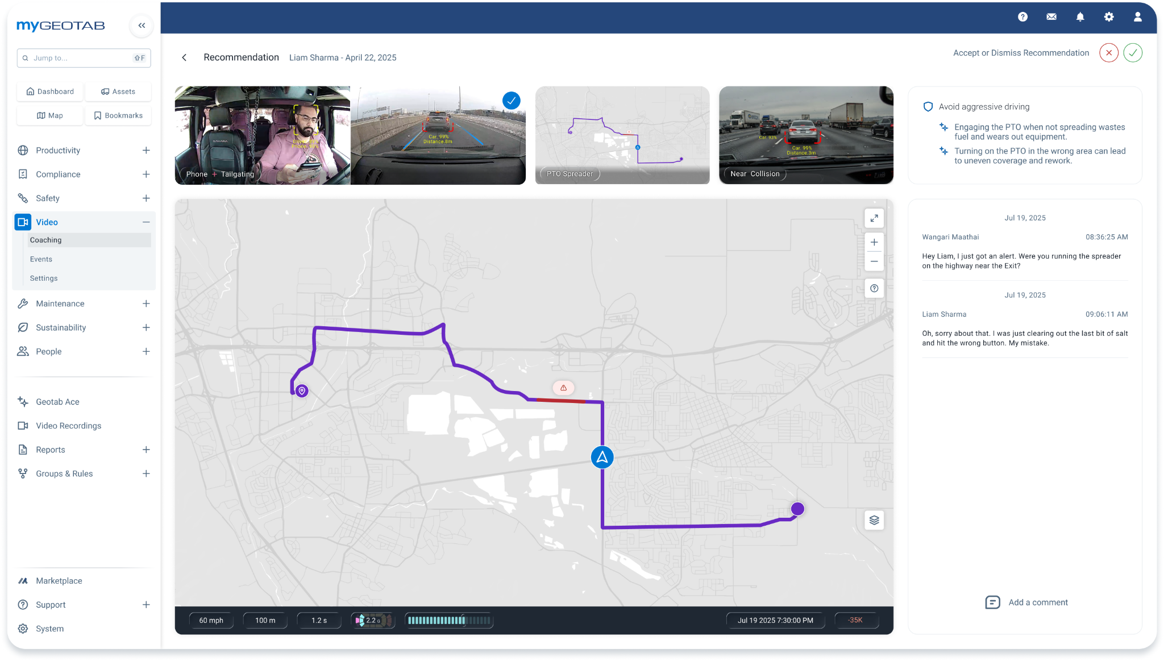Open the settings gear in the top bar
The width and height of the screenshot is (1164, 661).
point(1109,17)
